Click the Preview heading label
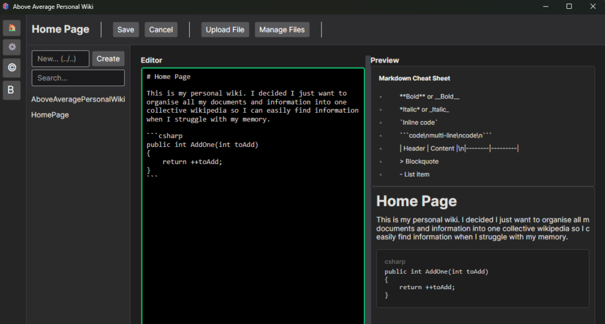Viewport: 605px width, 324px height. pyautogui.click(x=385, y=60)
